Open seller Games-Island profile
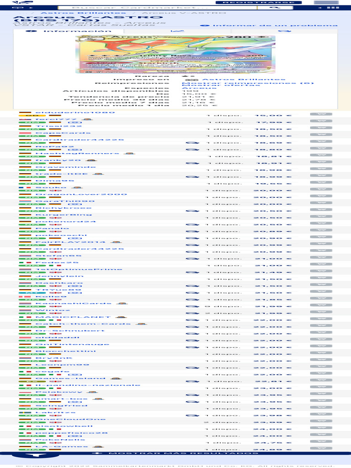 [x=70, y=378]
